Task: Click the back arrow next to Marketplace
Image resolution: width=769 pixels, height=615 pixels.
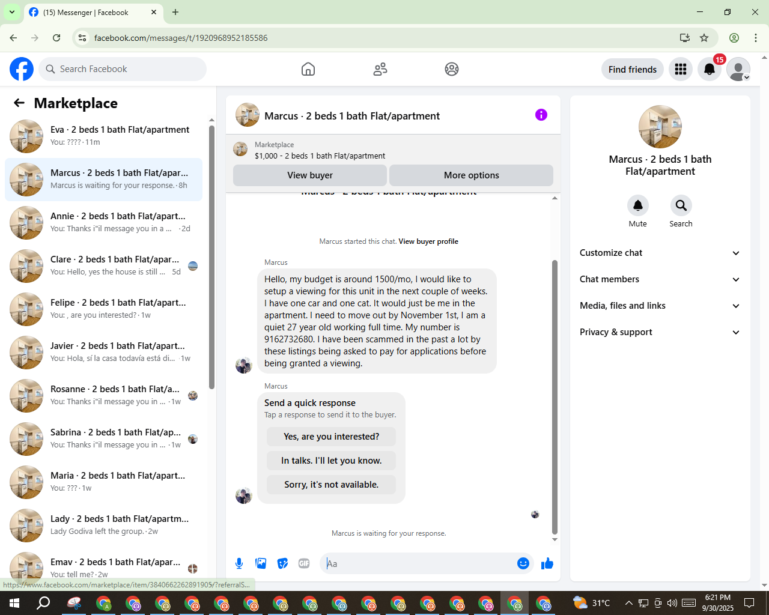Action: (19, 103)
